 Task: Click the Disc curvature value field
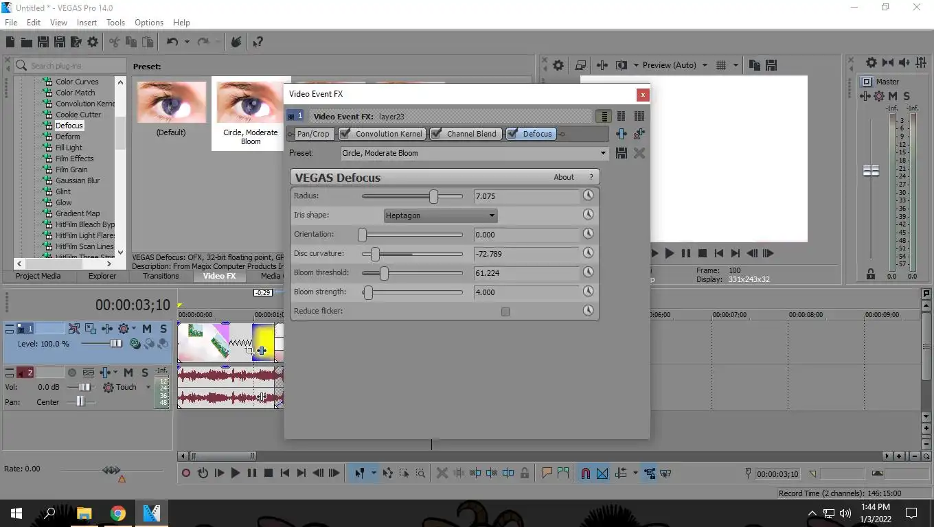click(x=527, y=254)
